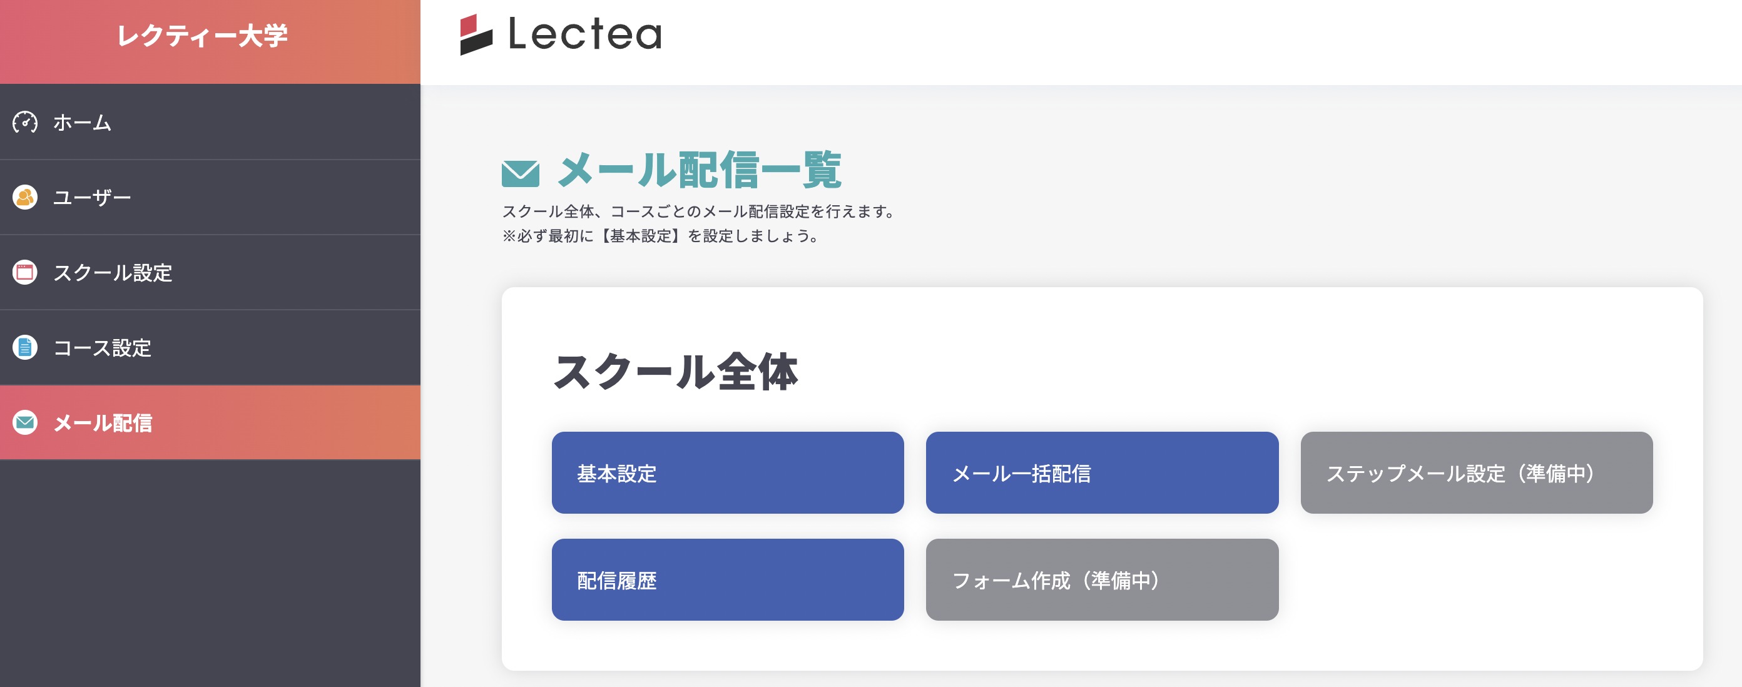The height and width of the screenshot is (687, 1742).
Task: Go to the ユーザー menu item
Action: coord(92,198)
